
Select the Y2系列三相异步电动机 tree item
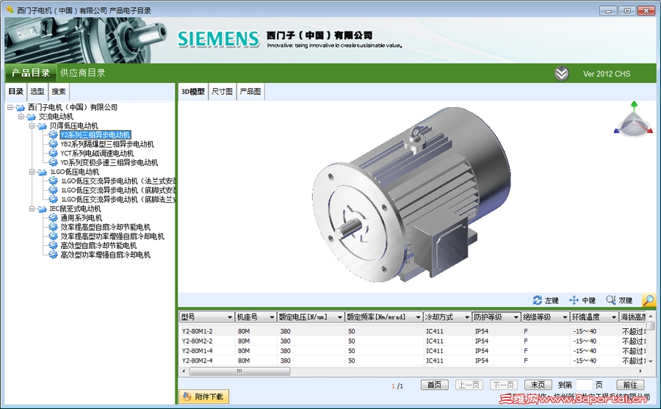pos(95,135)
